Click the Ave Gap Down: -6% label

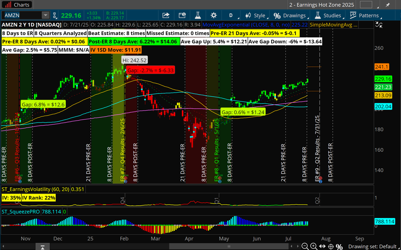coord(286,42)
